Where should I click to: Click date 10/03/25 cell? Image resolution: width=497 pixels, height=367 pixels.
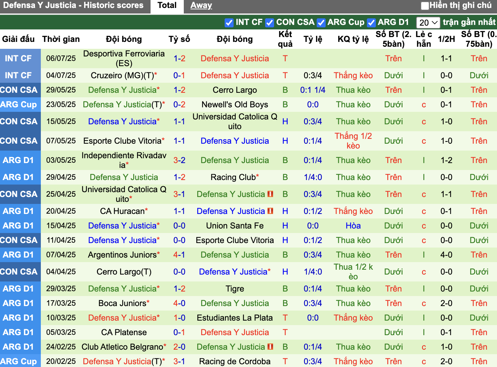[x=61, y=318]
